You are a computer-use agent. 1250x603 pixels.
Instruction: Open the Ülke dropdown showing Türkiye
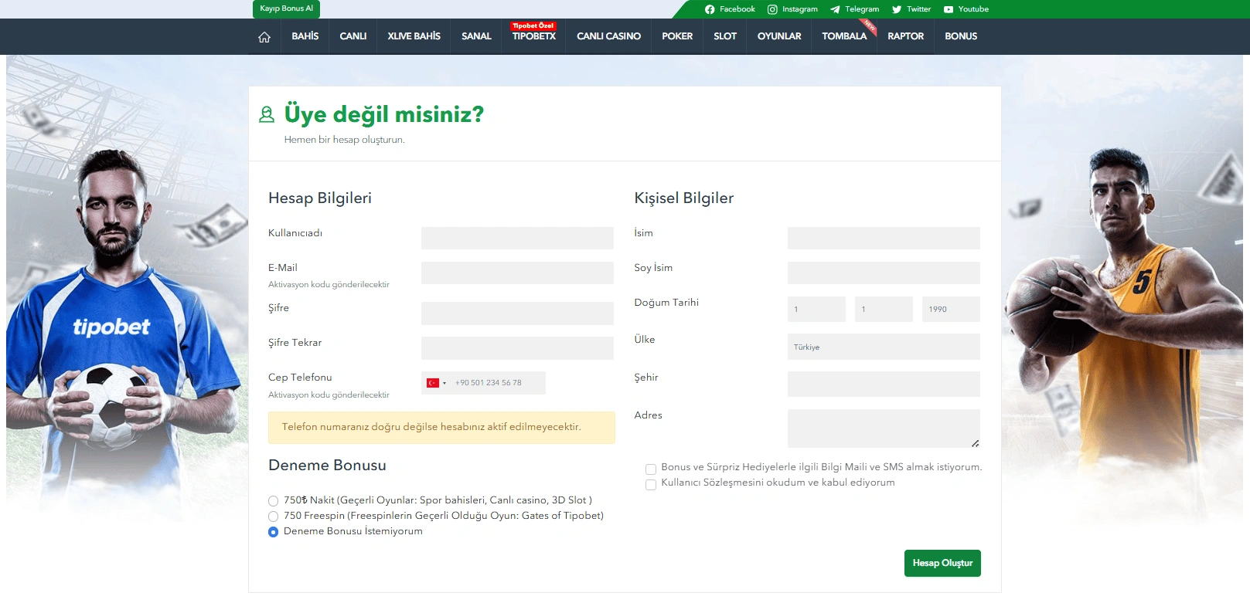pyautogui.click(x=884, y=347)
